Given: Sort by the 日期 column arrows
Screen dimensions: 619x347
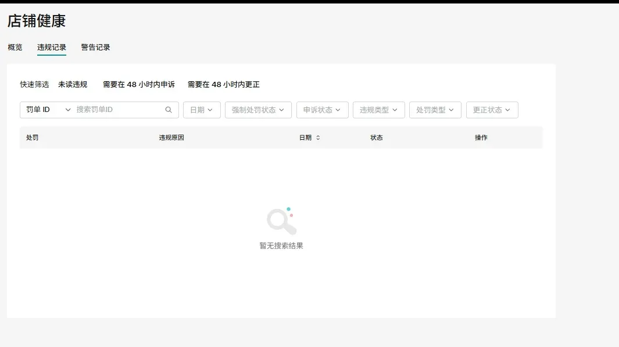Looking at the screenshot, I should tap(318, 138).
